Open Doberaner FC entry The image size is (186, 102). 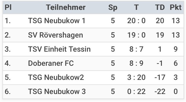tap(51, 63)
